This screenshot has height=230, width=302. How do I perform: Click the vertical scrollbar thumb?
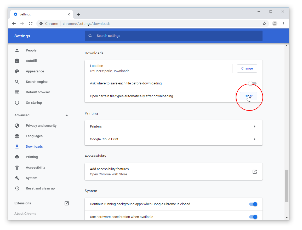click(287, 186)
